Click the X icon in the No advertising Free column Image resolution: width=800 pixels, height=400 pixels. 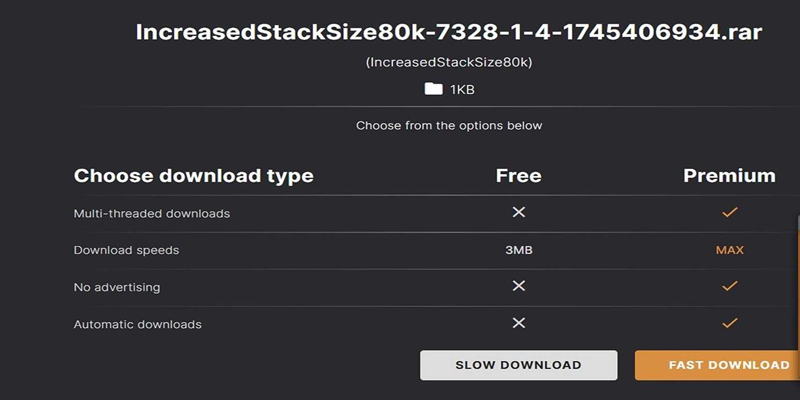click(x=518, y=286)
